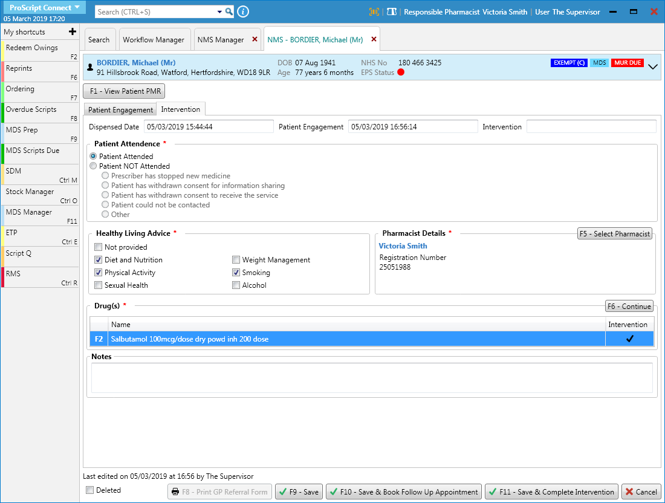
Task: Click the MDS patient badge
Action: coord(599,63)
